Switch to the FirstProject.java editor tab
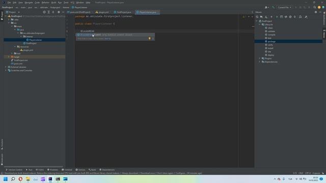The height and width of the screenshot is (183, 326). 124,12
